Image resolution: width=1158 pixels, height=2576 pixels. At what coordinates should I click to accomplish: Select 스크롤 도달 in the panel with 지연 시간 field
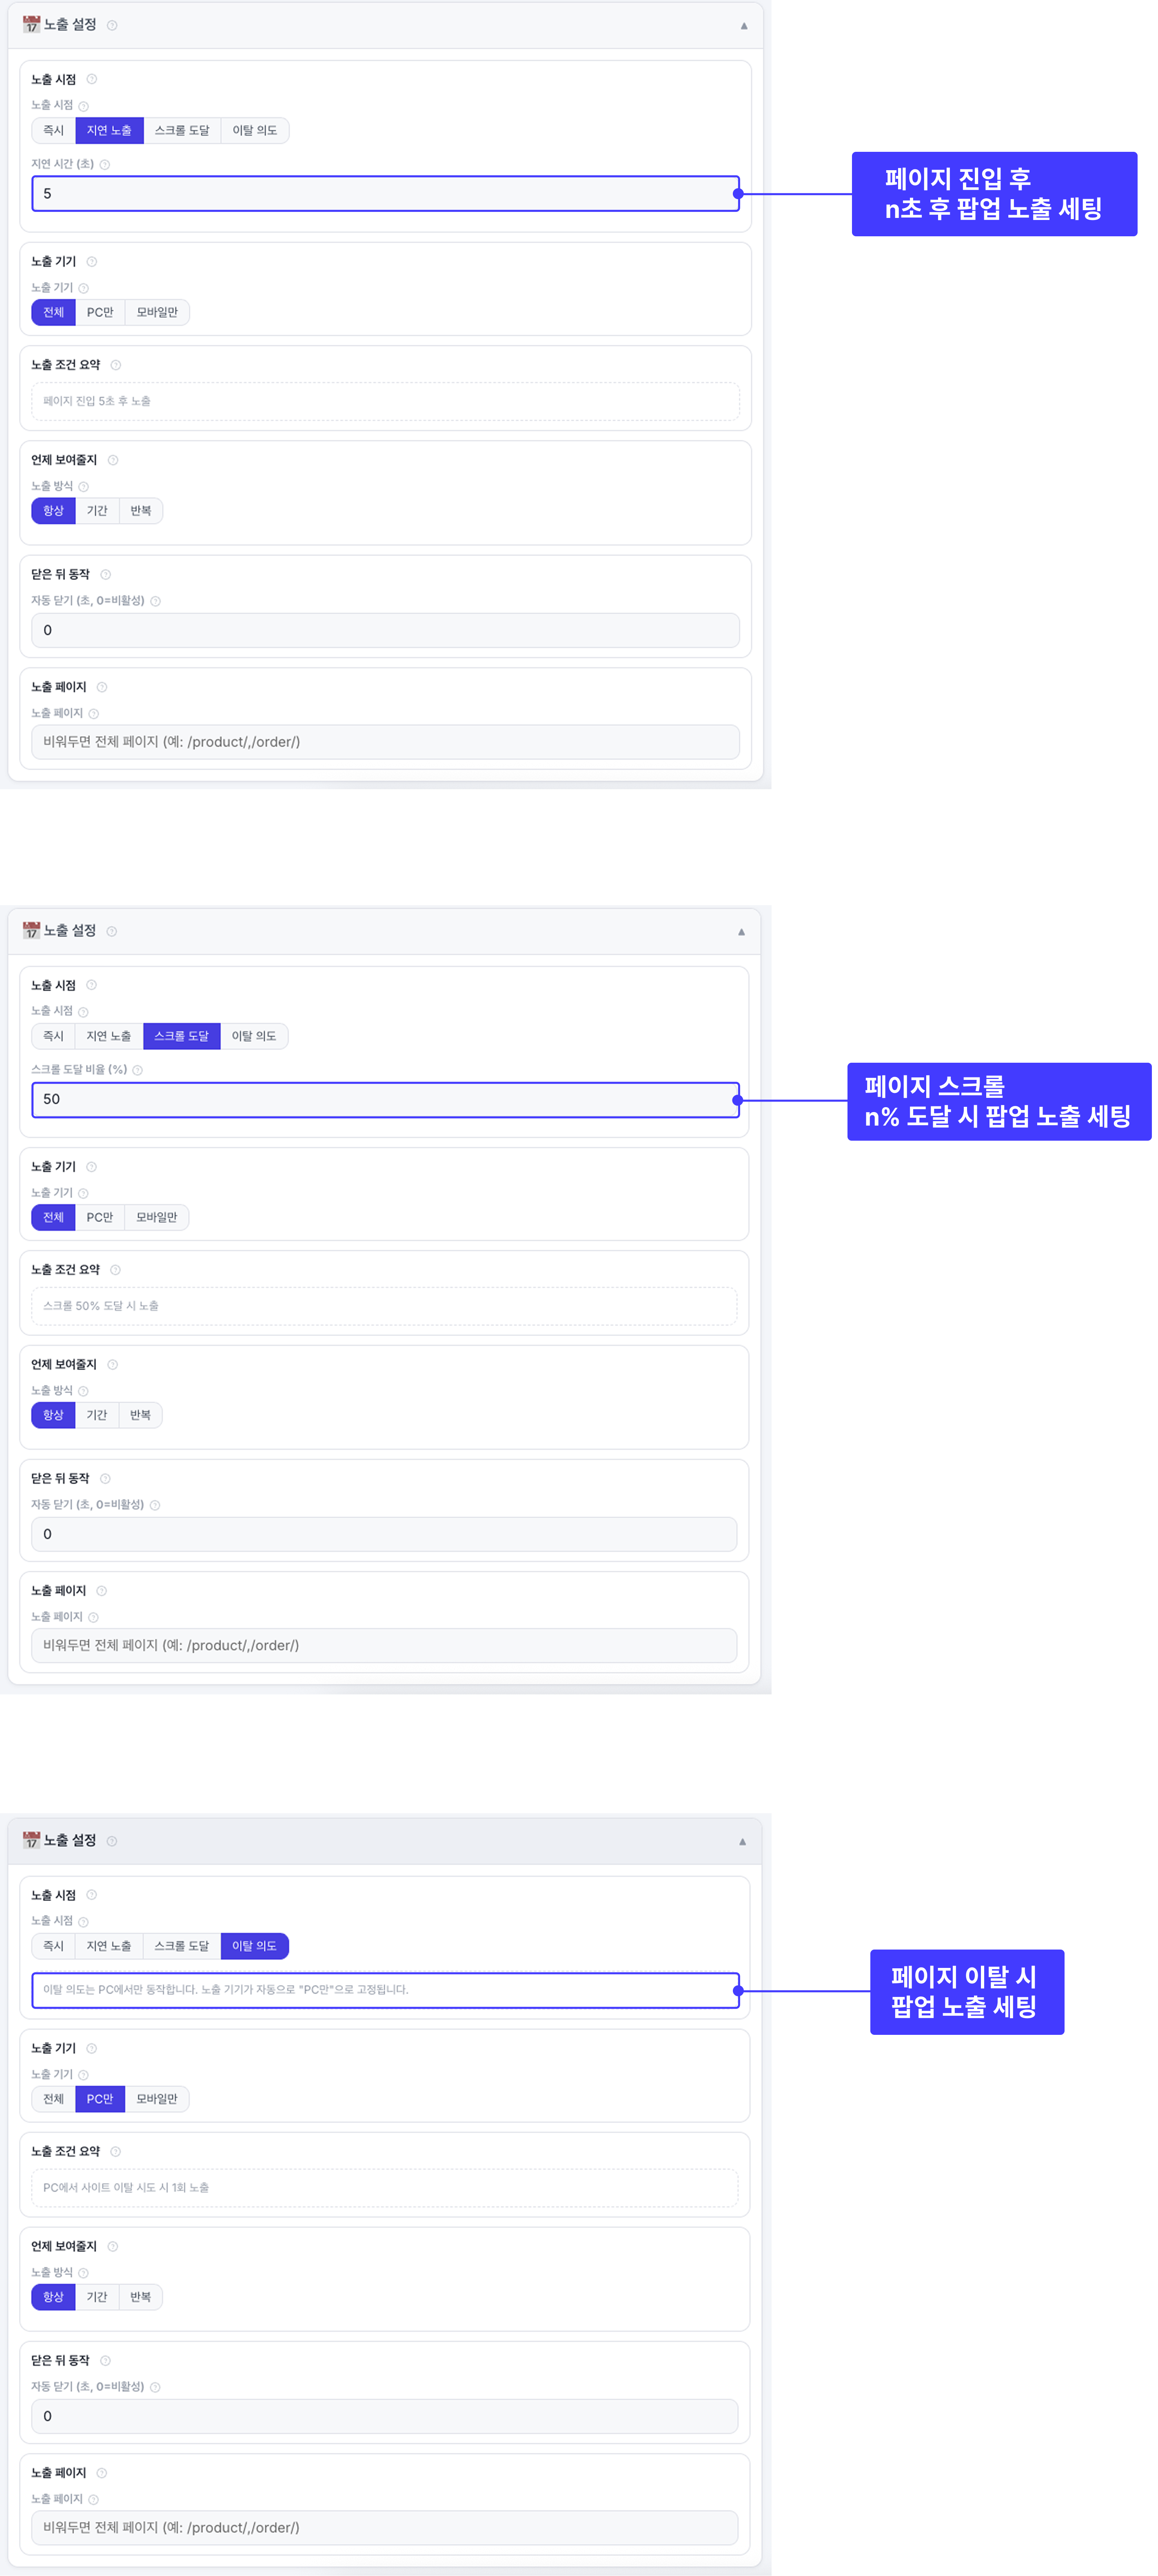click(182, 131)
